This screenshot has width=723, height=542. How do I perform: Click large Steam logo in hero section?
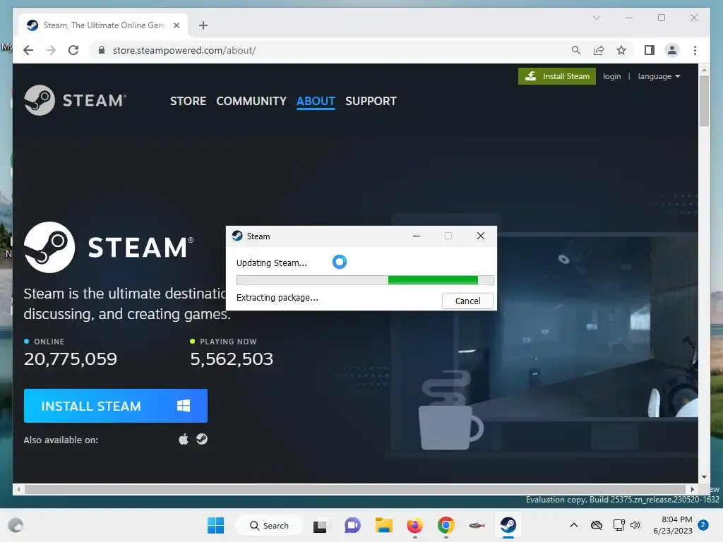(109, 247)
